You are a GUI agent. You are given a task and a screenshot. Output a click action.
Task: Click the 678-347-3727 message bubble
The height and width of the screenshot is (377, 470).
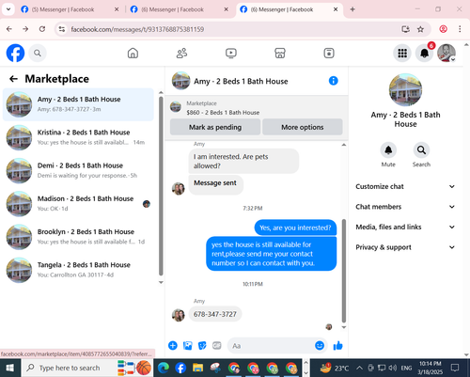click(215, 314)
